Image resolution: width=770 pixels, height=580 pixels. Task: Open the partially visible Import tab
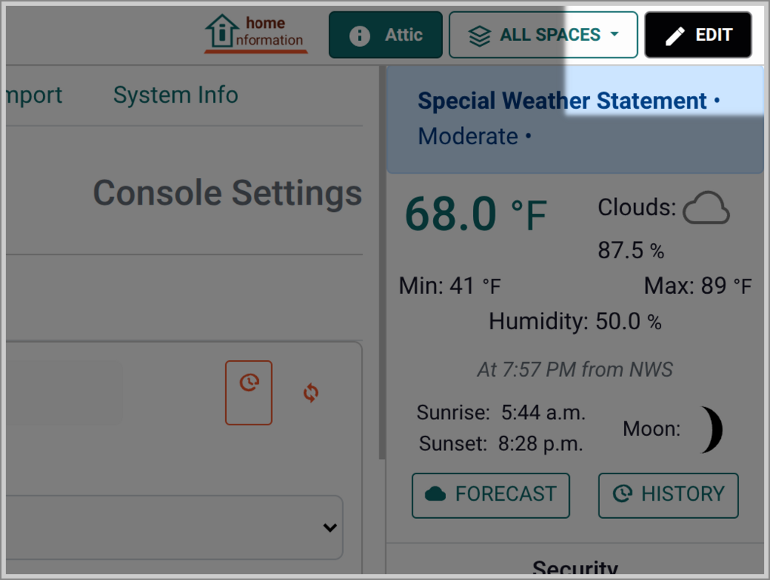(x=34, y=94)
